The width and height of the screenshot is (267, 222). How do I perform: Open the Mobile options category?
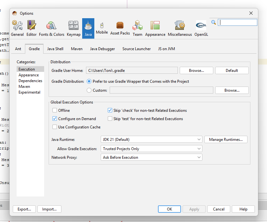102,28
